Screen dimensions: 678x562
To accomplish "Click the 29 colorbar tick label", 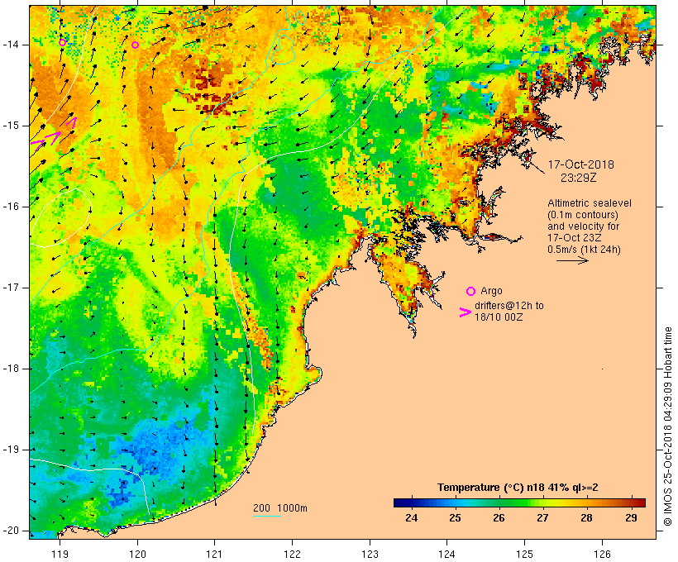I will click(x=631, y=517).
